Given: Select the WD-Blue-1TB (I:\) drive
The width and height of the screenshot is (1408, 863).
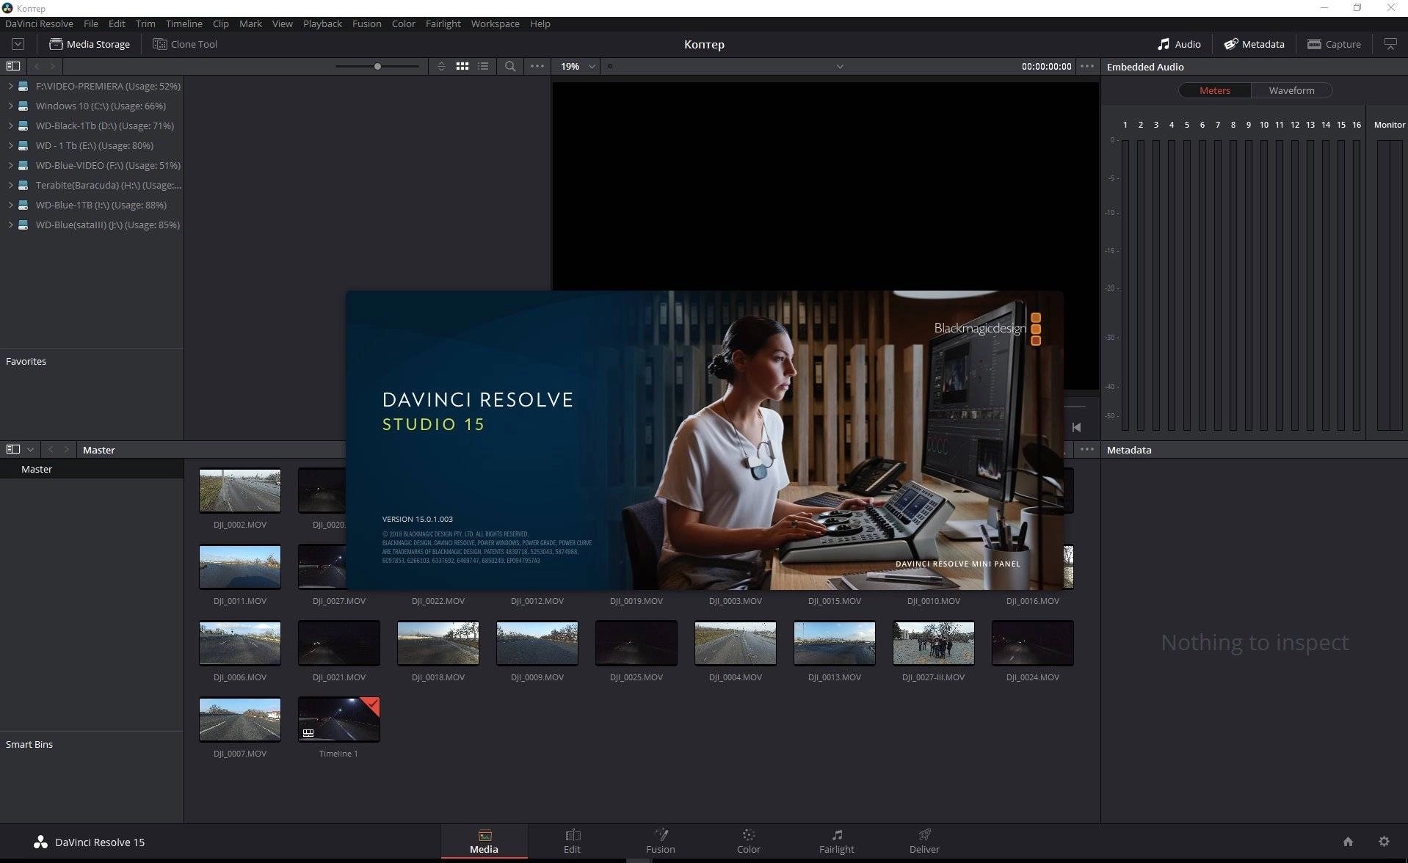Looking at the screenshot, I should pyautogui.click(x=92, y=205).
